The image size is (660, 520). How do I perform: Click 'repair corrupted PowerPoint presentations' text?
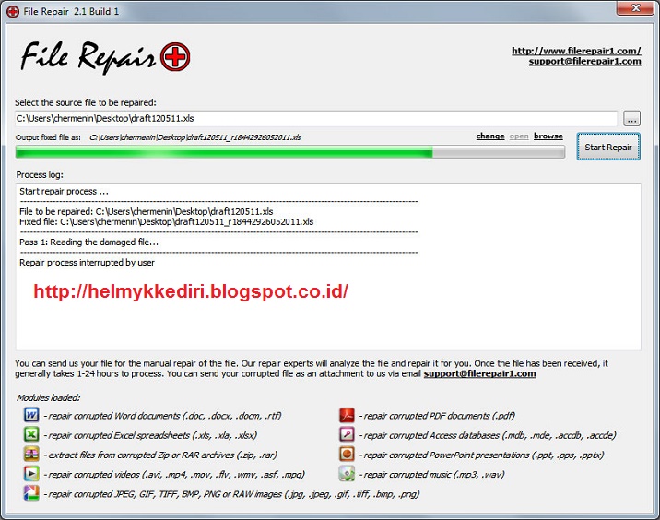click(481, 455)
